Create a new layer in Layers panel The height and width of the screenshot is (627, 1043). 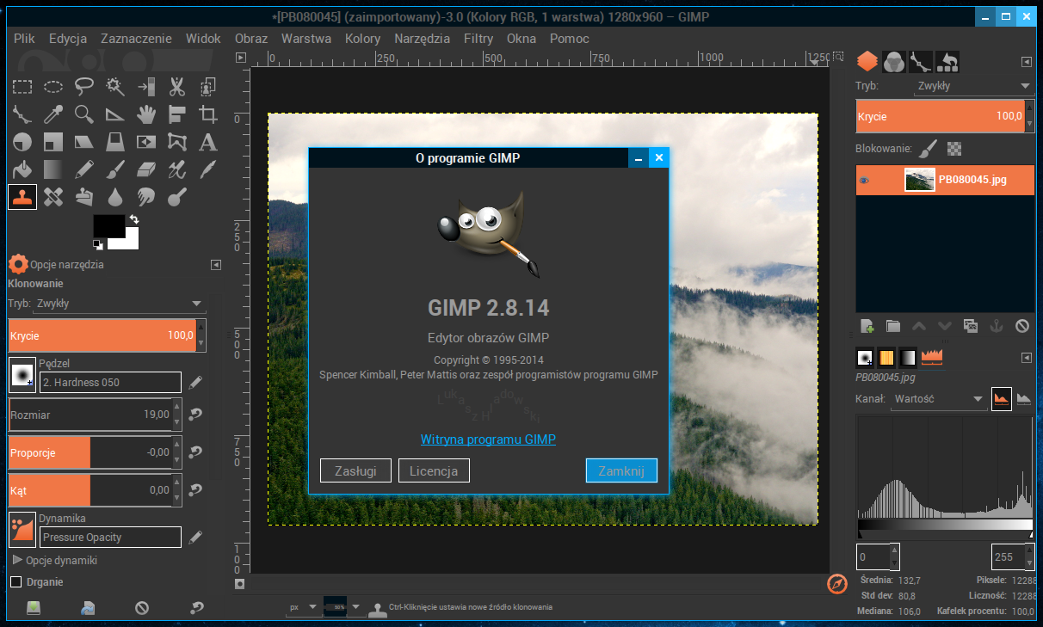(867, 326)
